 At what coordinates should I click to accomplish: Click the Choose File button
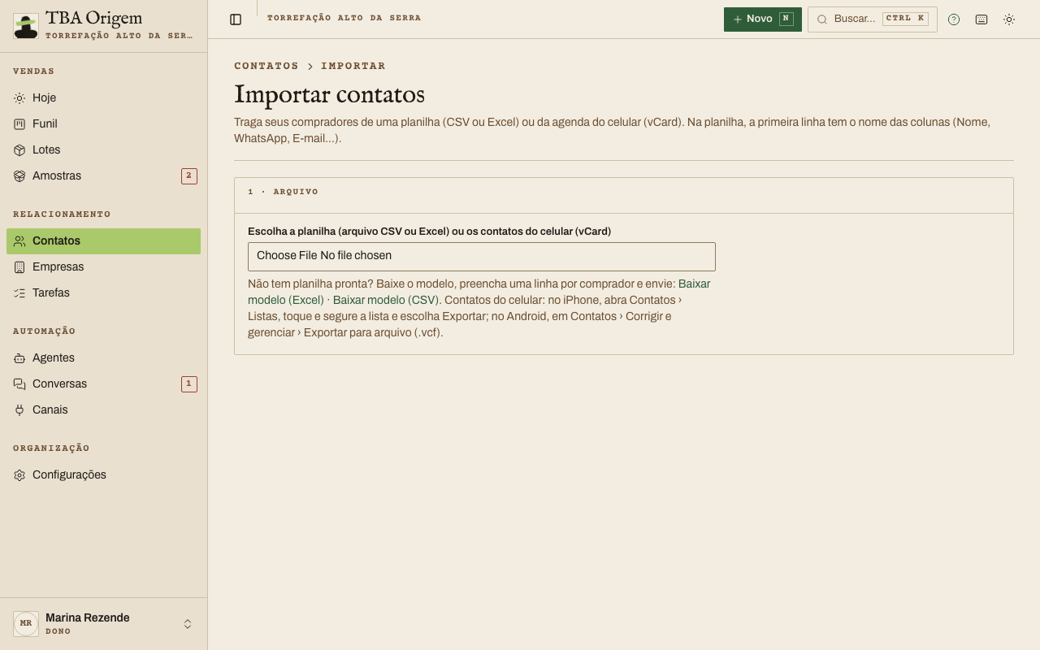pos(287,255)
